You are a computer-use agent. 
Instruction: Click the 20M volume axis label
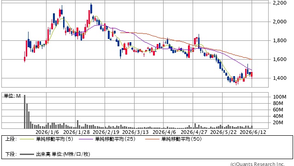(x=278, y=122)
